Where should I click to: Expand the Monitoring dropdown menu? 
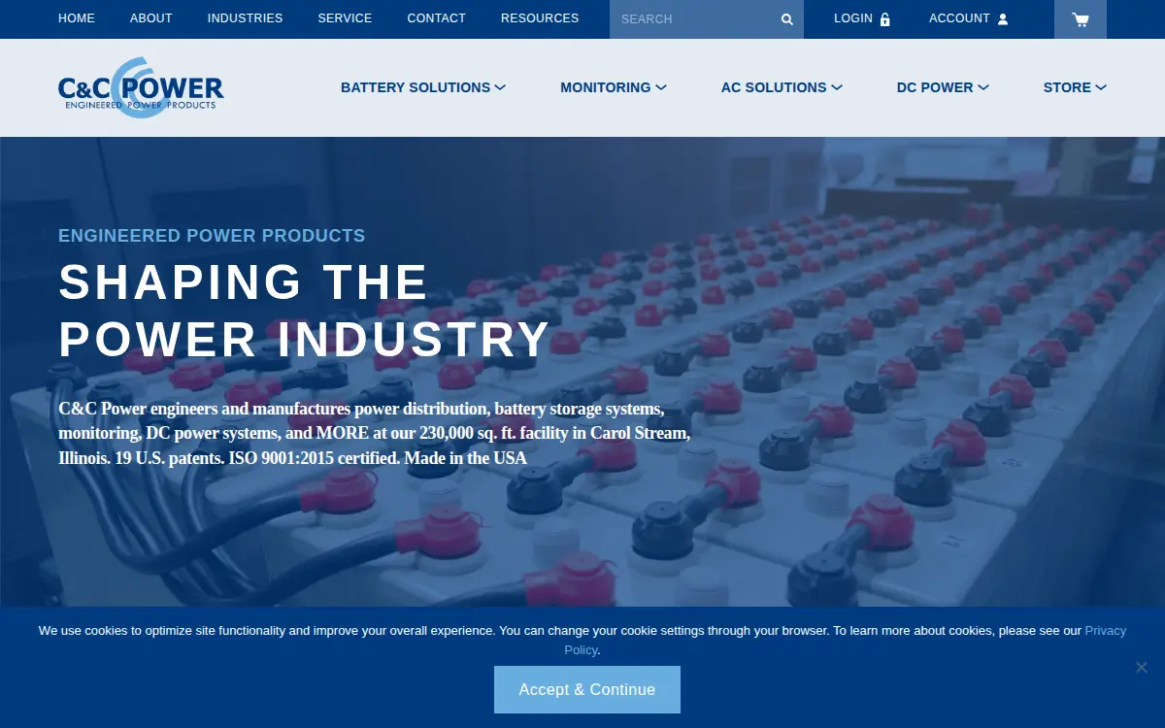pyautogui.click(x=614, y=87)
